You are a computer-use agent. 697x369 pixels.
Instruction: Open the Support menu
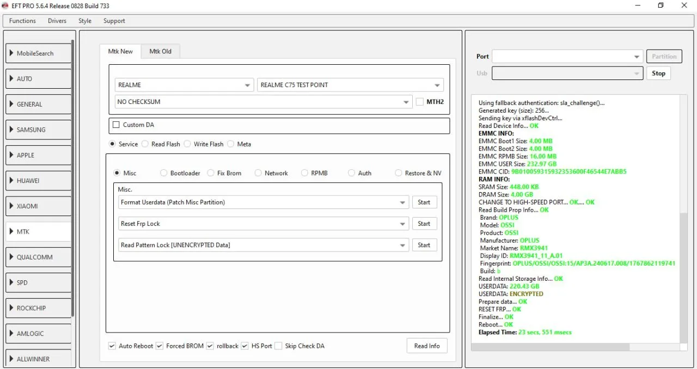click(114, 21)
